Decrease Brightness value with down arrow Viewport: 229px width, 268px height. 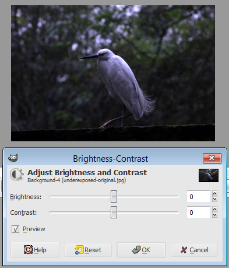(214, 199)
